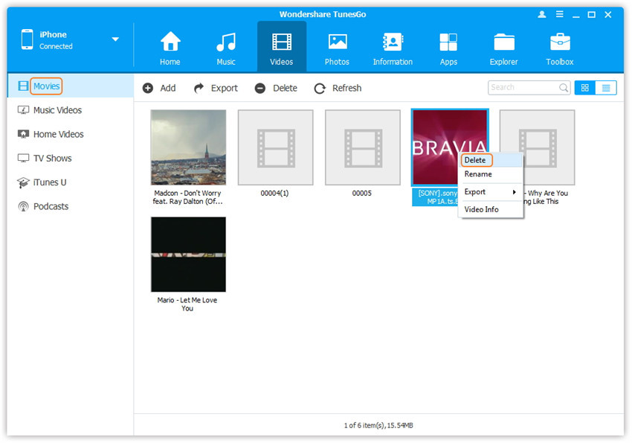The height and width of the screenshot is (443, 632).
Task: Open the Information contacts icon
Action: (x=393, y=42)
